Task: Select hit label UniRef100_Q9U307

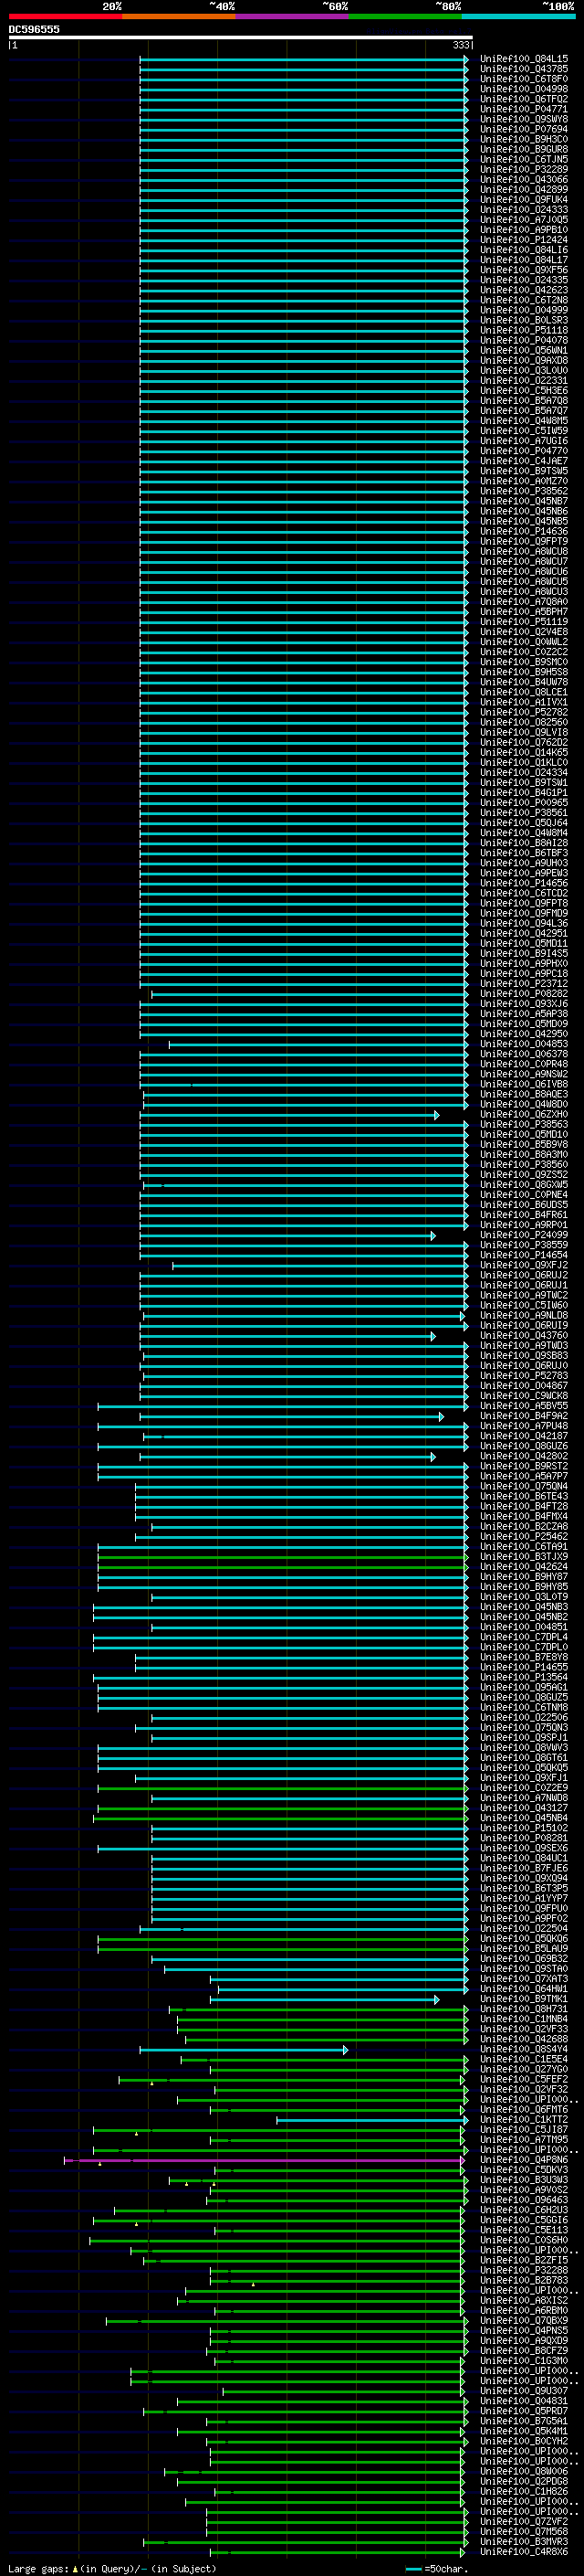Action: [524, 2391]
